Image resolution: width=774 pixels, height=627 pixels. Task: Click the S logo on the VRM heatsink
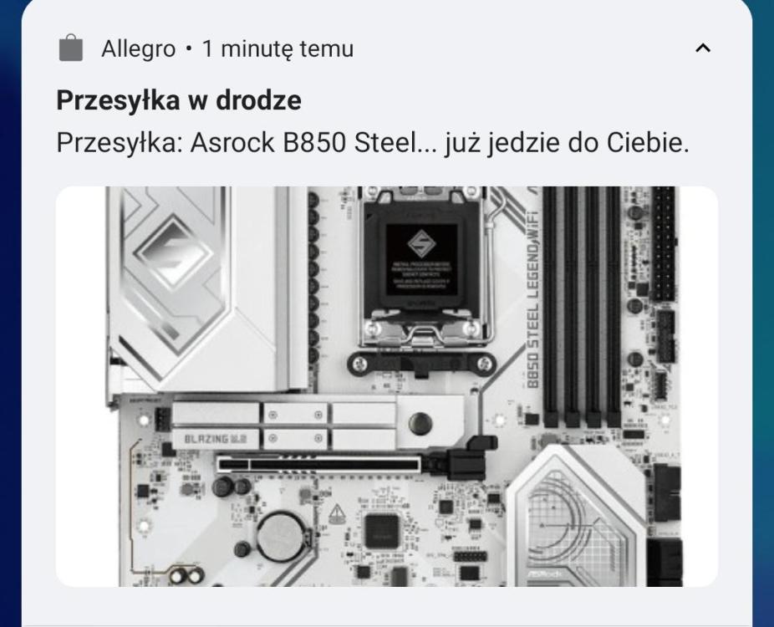click(172, 252)
